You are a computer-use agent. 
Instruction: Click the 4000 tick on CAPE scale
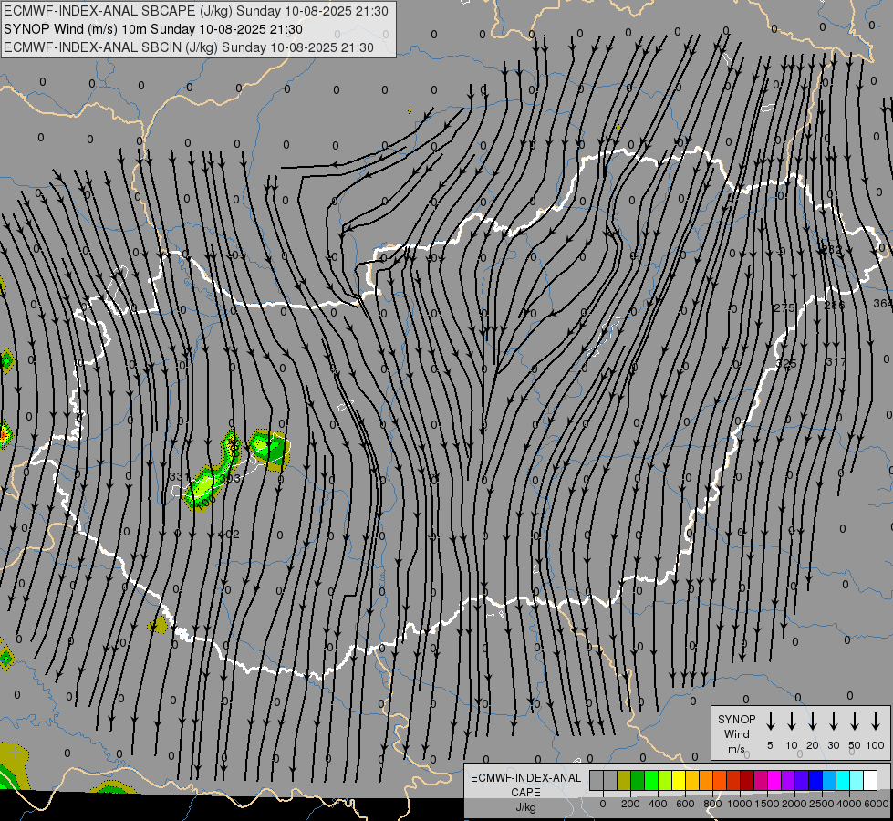[x=849, y=804]
